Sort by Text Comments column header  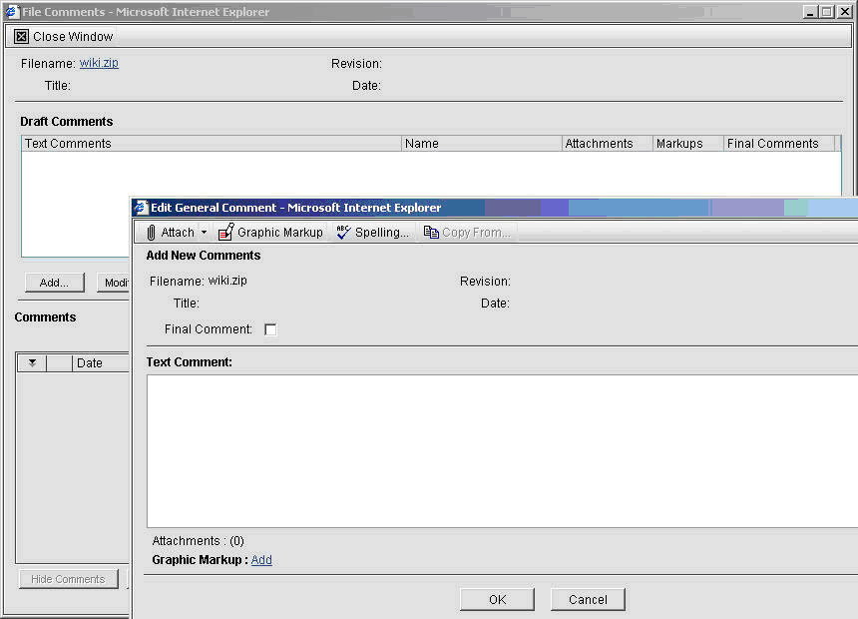[x=212, y=144]
